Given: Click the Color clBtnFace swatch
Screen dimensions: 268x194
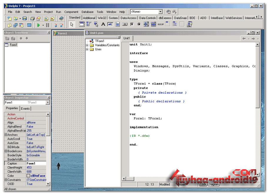Looking at the screenshot, I should pos(28,176).
